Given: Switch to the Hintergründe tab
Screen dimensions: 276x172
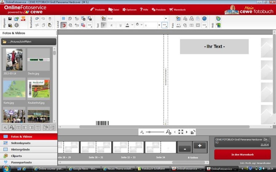Looking at the screenshot, I should [29, 150].
